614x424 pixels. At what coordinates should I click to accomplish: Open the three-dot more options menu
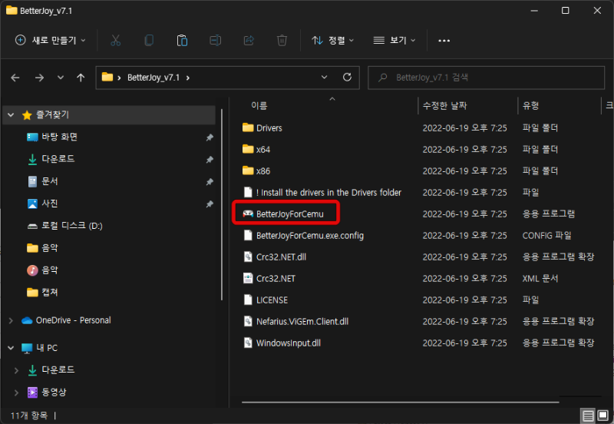[x=444, y=41]
